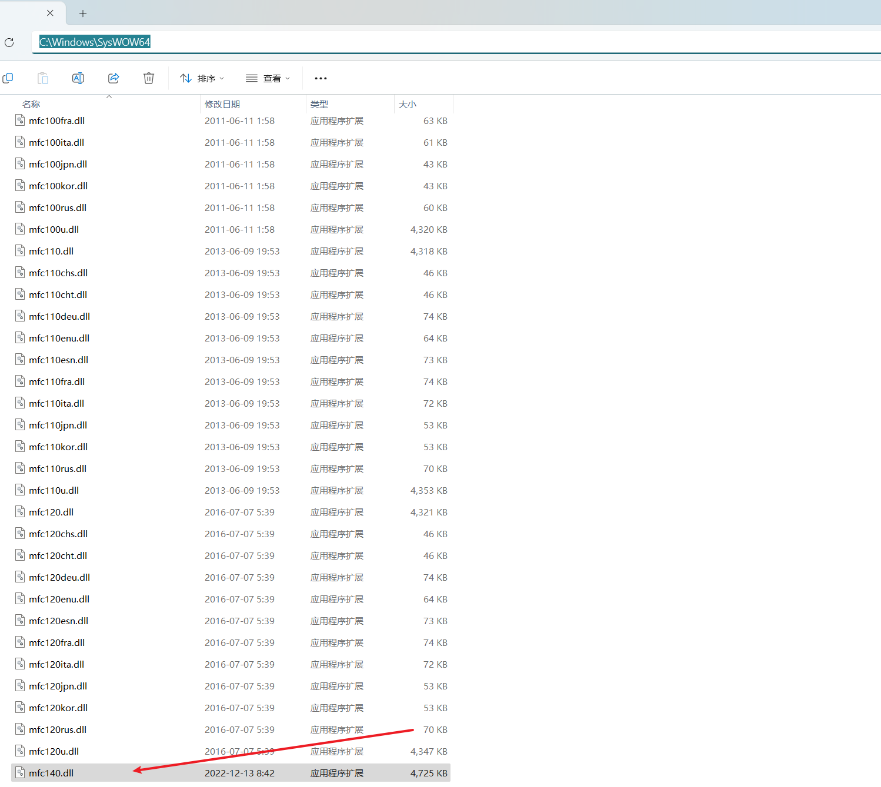Click the Copy toolbar icon
The width and height of the screenshot is (881, 787).
(x=8, y=78)
